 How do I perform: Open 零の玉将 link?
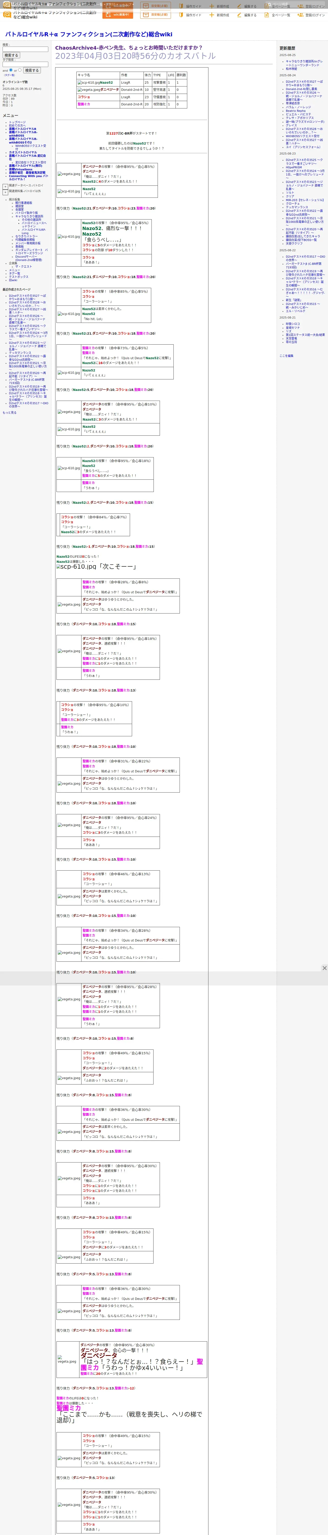tap(291, 342)
